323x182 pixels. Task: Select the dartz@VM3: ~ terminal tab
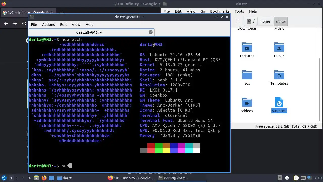[91, 32]
